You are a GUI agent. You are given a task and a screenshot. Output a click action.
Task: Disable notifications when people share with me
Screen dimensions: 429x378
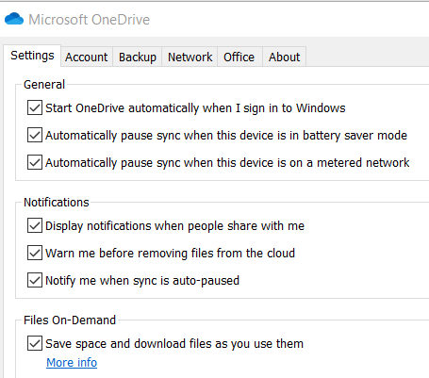(x=35, y=225)
